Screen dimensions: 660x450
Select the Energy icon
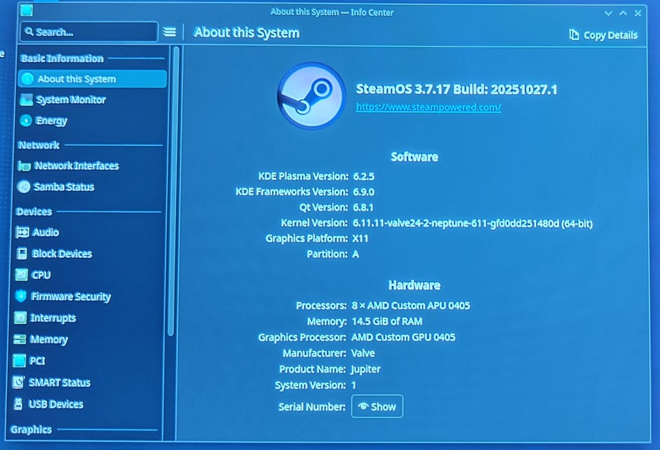point(25,120)
